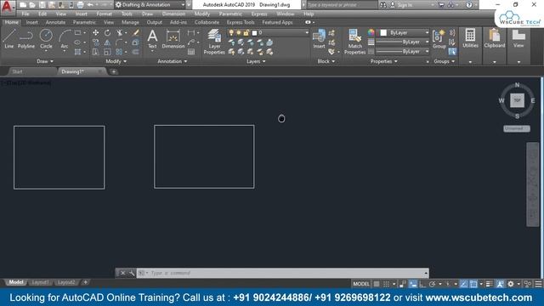544x306 pixels.
Task: Click the Undo arrow
Action: (90, 5)
